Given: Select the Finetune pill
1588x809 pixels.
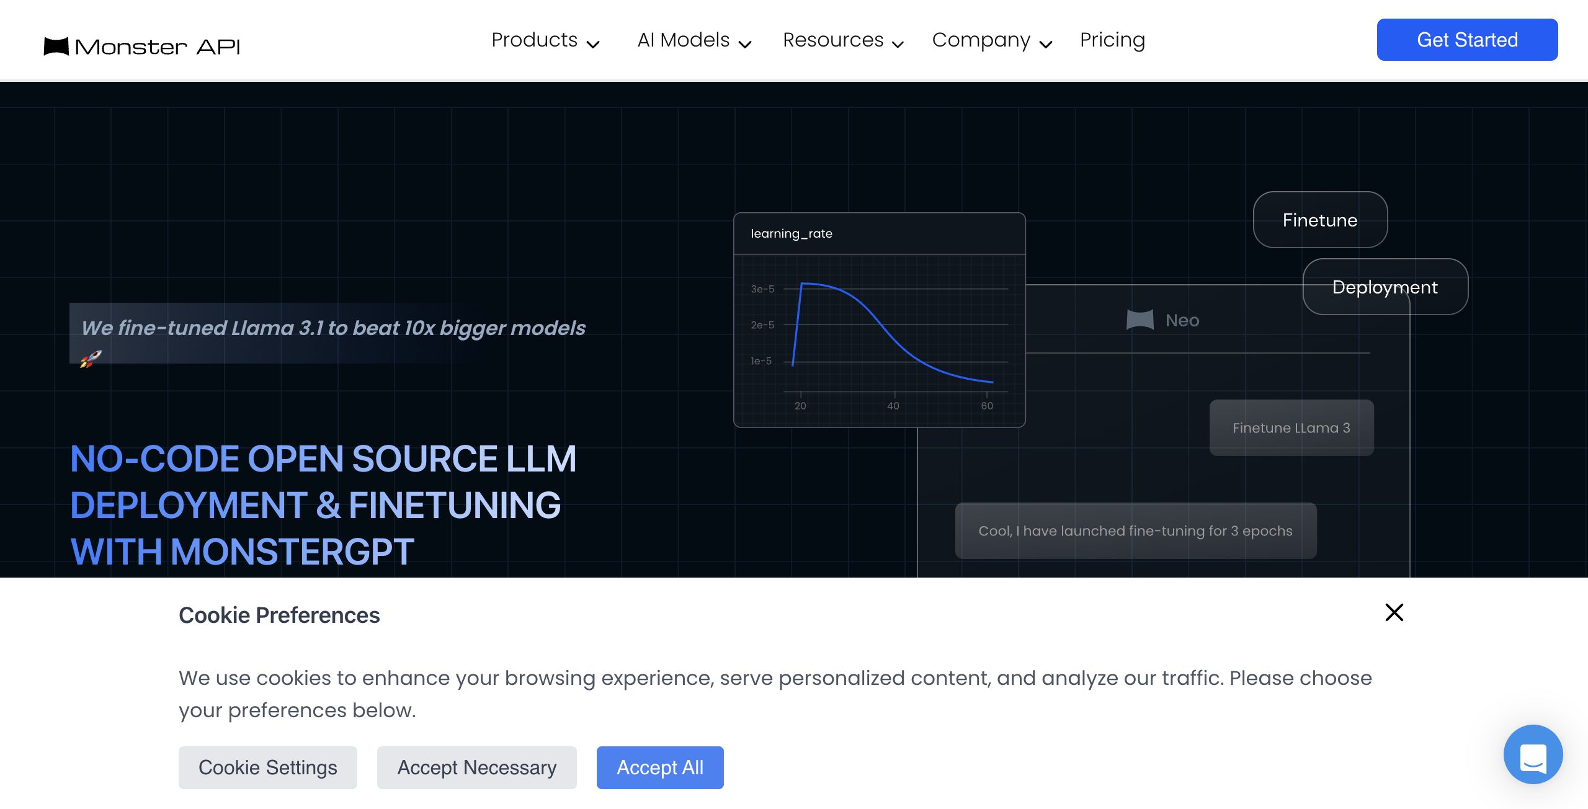Looking at the screenshot, I should tap(1320, 220).
